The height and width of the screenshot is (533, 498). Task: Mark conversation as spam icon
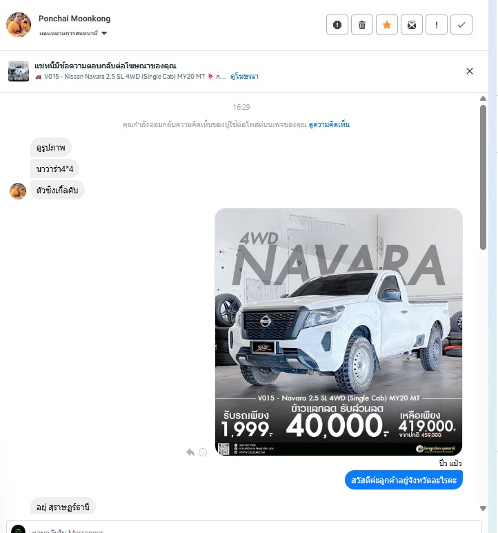click(337, 25)
